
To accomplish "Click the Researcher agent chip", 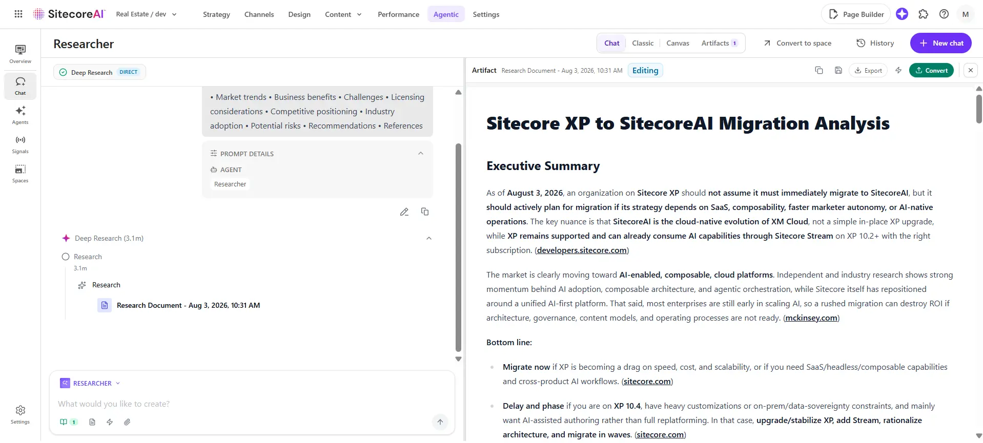I will click(230, 184).
